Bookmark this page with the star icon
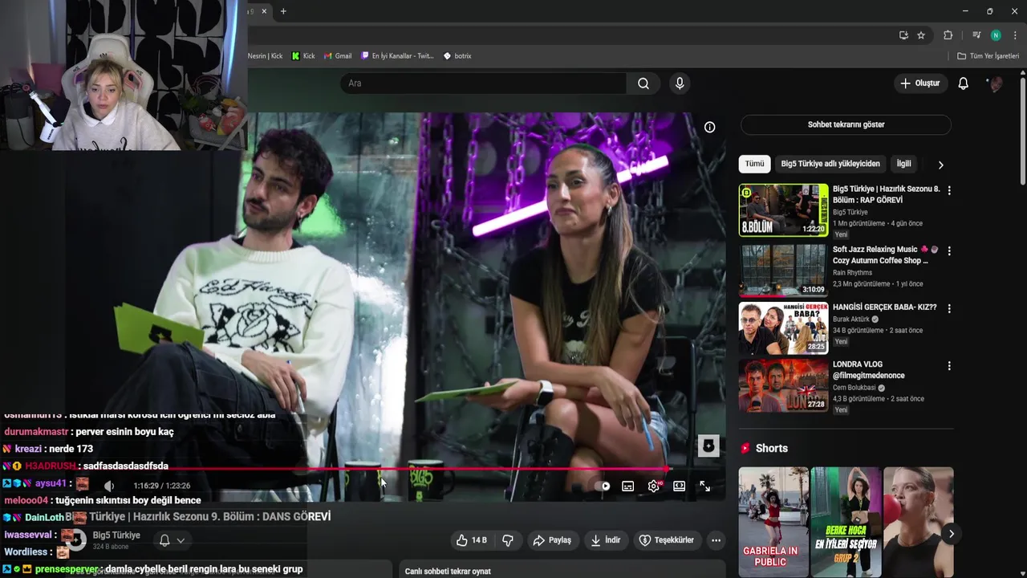 [x=921, y=35]
